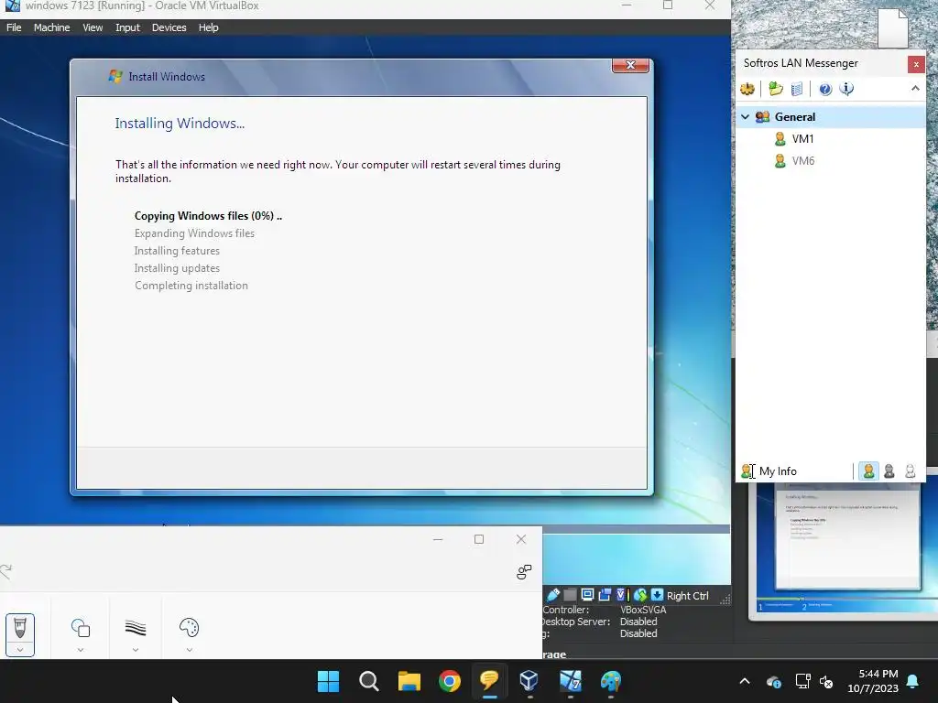Open taskbar Search
Screen dimensions: 938x703
coord(368,681)
